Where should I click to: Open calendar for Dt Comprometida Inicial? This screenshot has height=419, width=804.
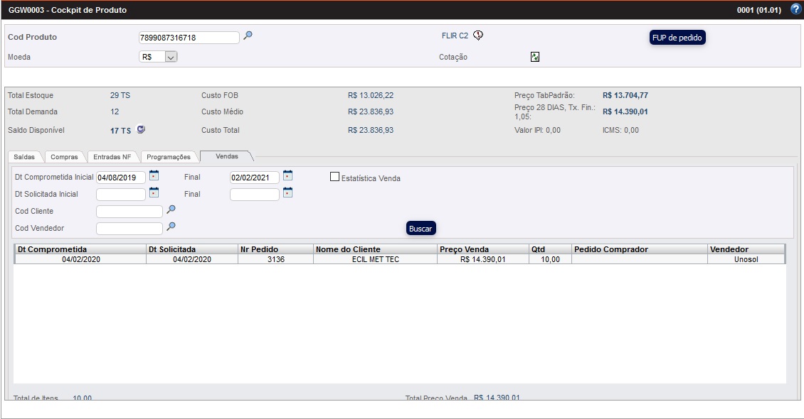[x=154, y=175]
